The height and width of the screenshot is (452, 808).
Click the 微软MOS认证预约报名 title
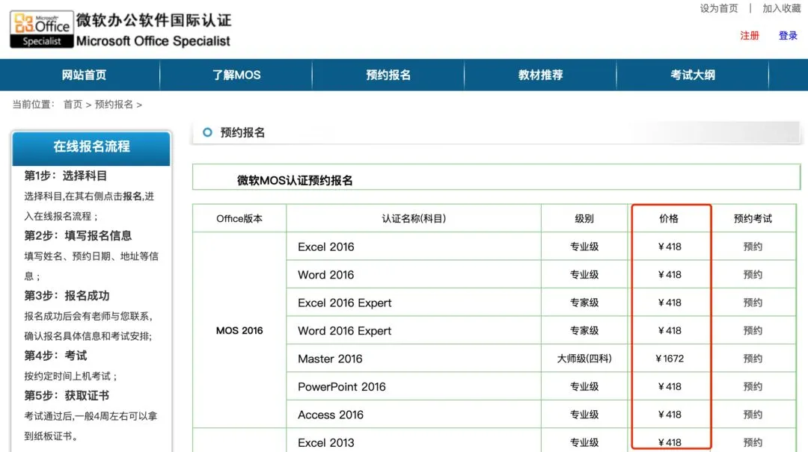(295, 180)
